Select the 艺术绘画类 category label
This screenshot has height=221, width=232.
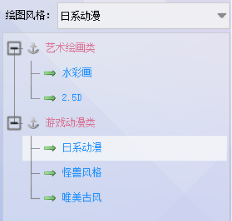click(70, 48)
